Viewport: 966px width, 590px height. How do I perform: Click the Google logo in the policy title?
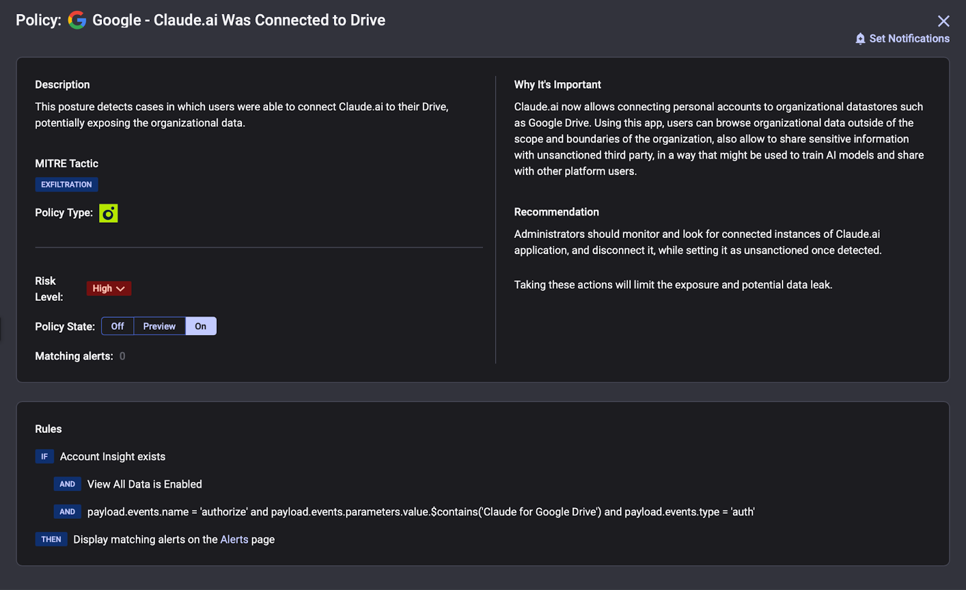pos(77,20)
